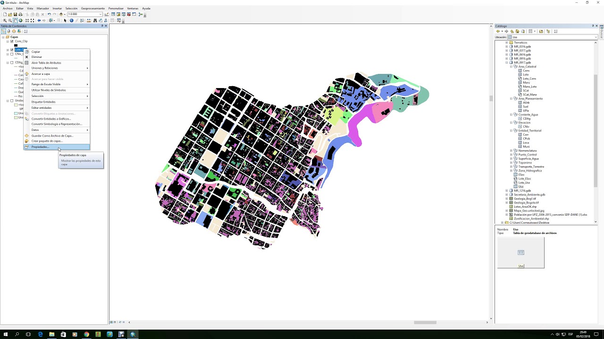Expand MR_0316.gdb in Catalog
The height and width of the screenshot is (339, 604).
coord(506,47)
